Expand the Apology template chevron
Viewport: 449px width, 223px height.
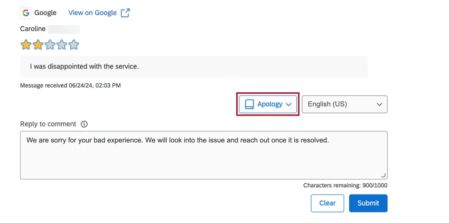click(x=288, y=104)
